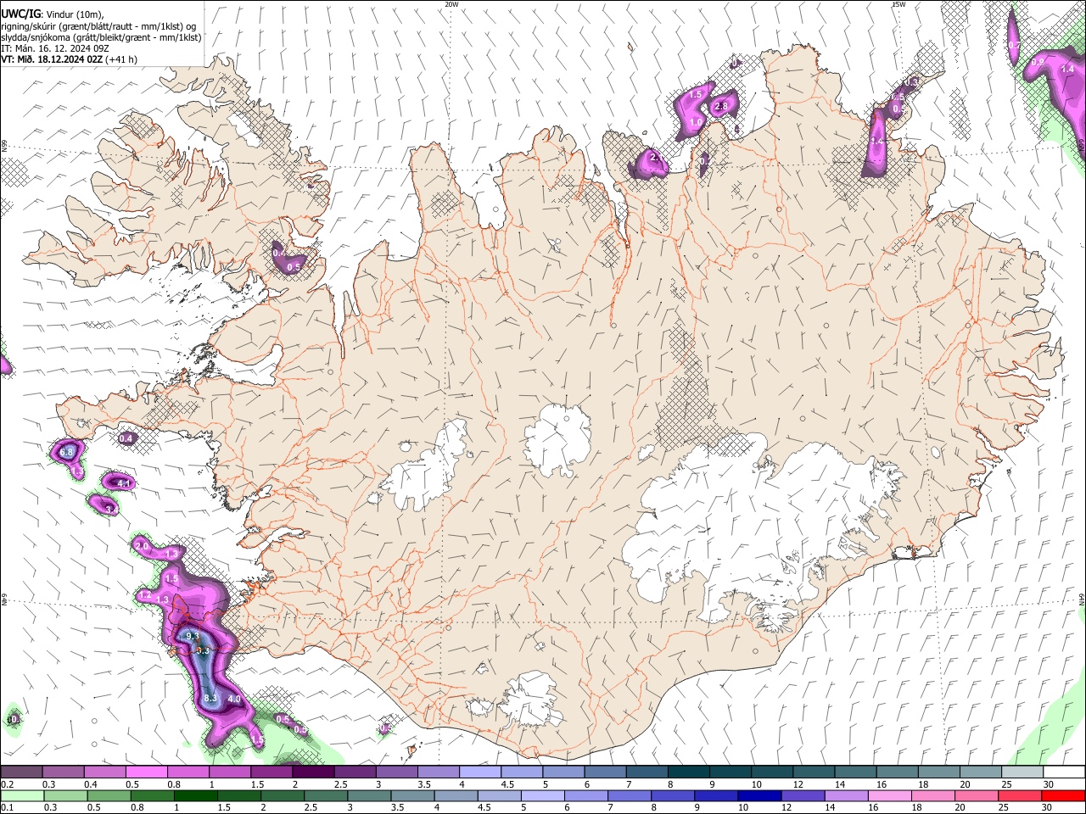Click the 3.4 precipitation value on the map
The height and width of the screenshot is (814, 1086).
110,509
